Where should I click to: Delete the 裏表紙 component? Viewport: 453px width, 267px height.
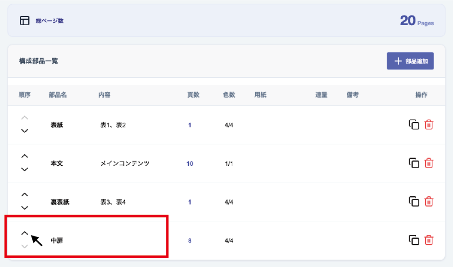pos(429,202)
